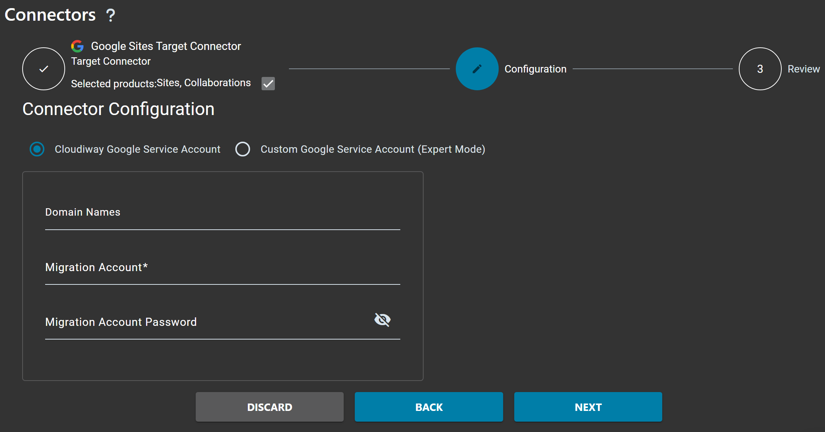Click the Configuration step label
This screenshot has width=825, height=432.
[x=535, y=69]
